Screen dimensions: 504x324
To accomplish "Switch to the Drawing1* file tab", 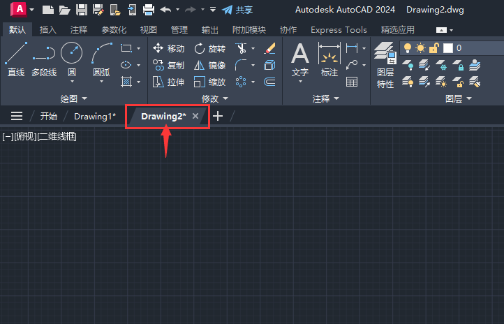I will (95, 116).
